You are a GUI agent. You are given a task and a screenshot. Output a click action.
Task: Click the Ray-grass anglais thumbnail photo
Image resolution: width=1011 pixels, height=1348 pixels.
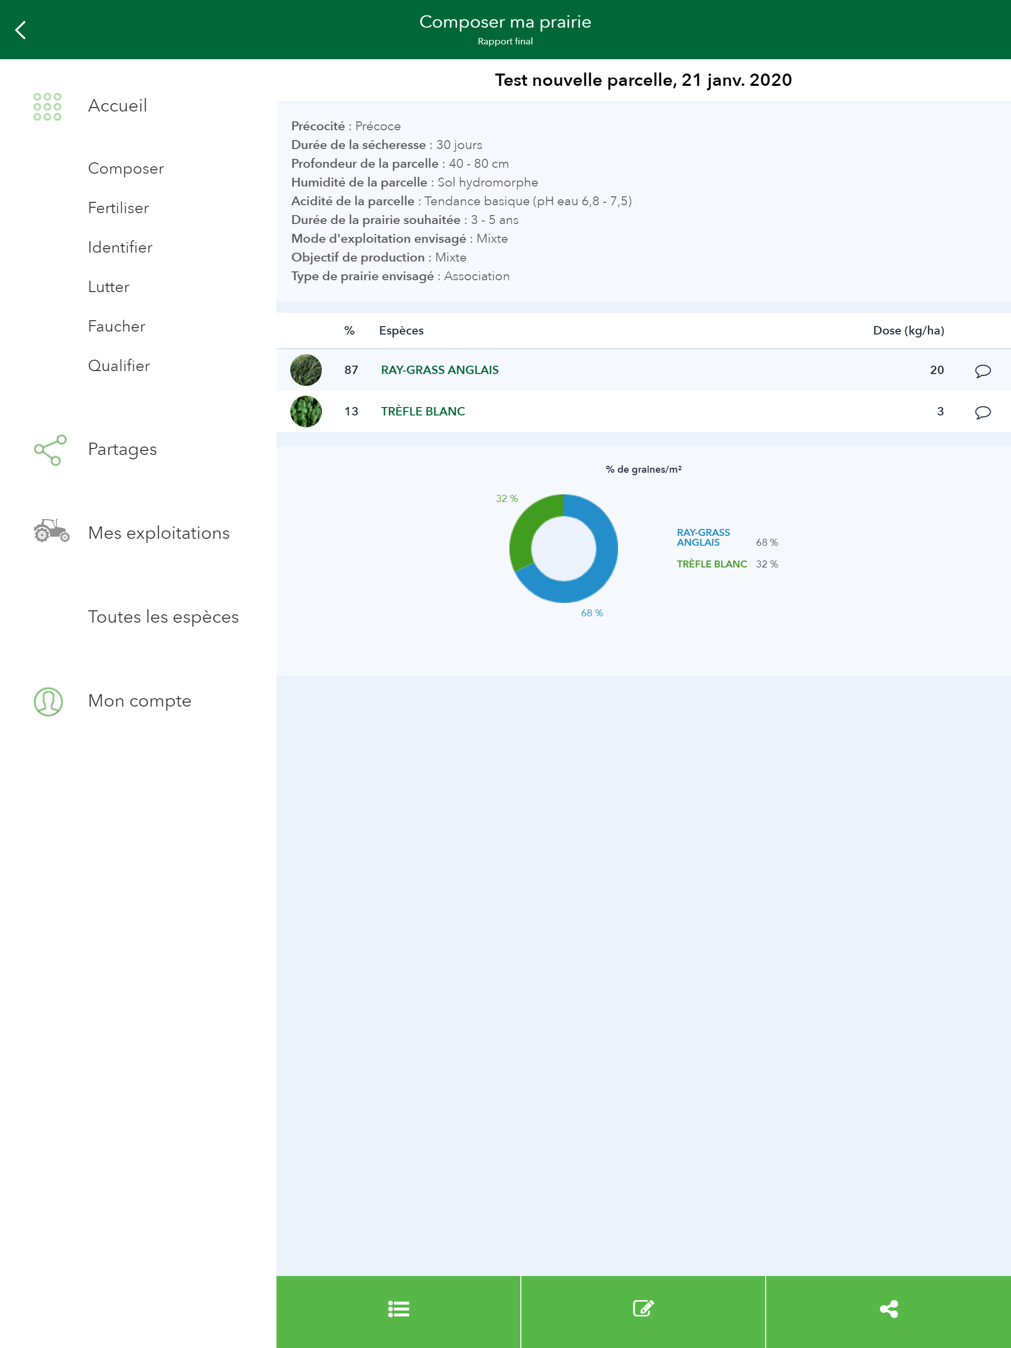(306, 370)
